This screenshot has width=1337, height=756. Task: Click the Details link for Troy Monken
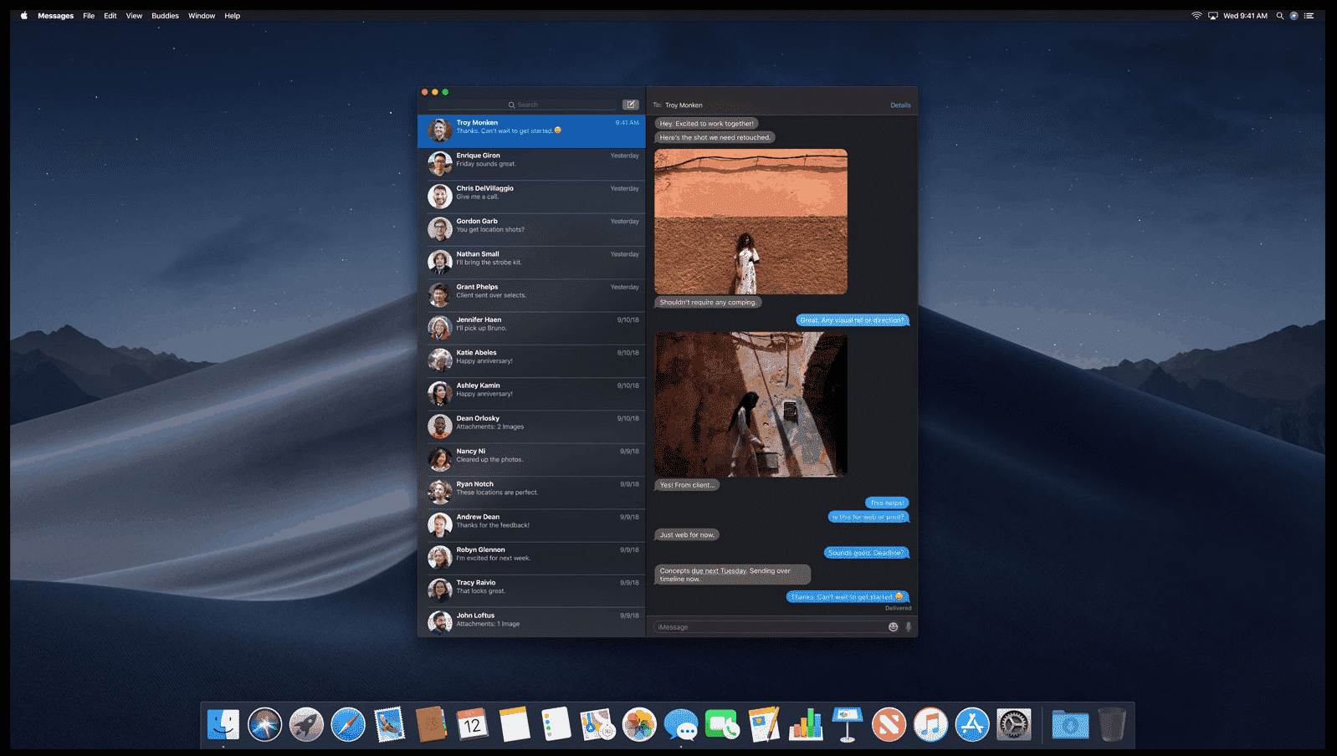point(900,105)
